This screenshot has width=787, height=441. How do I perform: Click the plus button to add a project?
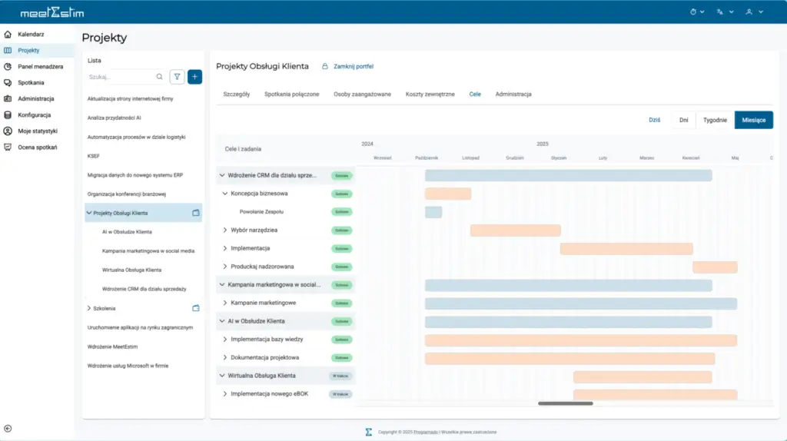pos(195,77)
